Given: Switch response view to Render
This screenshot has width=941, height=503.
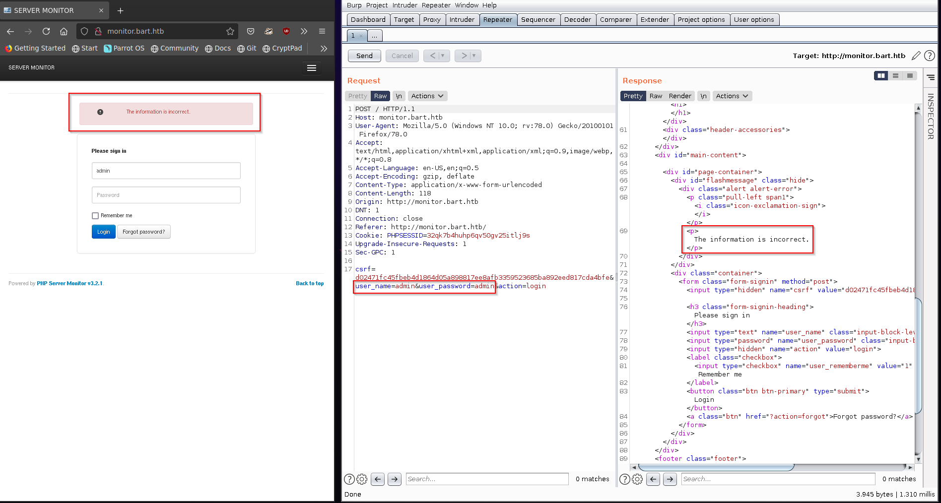Looking at the screenshot, I should [x=680, y=96].
